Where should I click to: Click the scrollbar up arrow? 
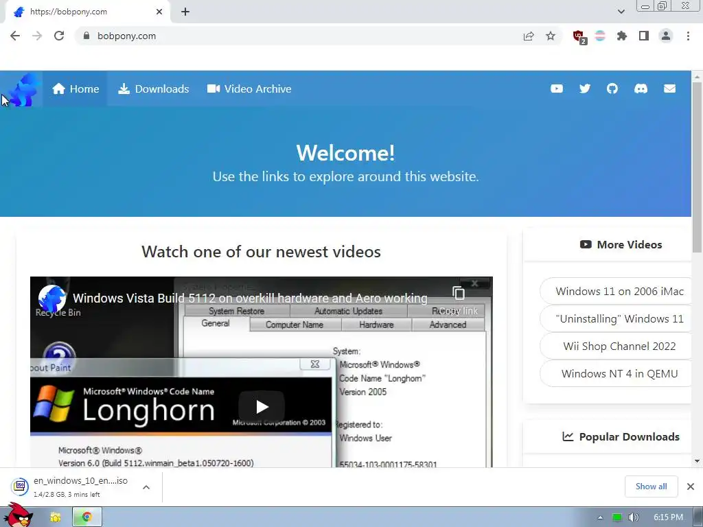coord(698,77)
